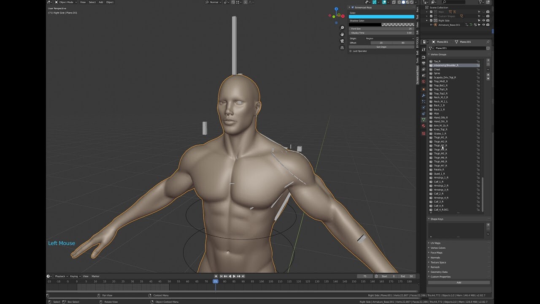Open the Physics properties tab
The image size is (540, 304).
tap(424, 107)
